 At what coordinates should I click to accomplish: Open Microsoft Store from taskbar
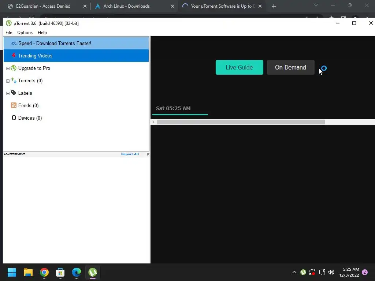pyautogui.click(x=60, y=272)
